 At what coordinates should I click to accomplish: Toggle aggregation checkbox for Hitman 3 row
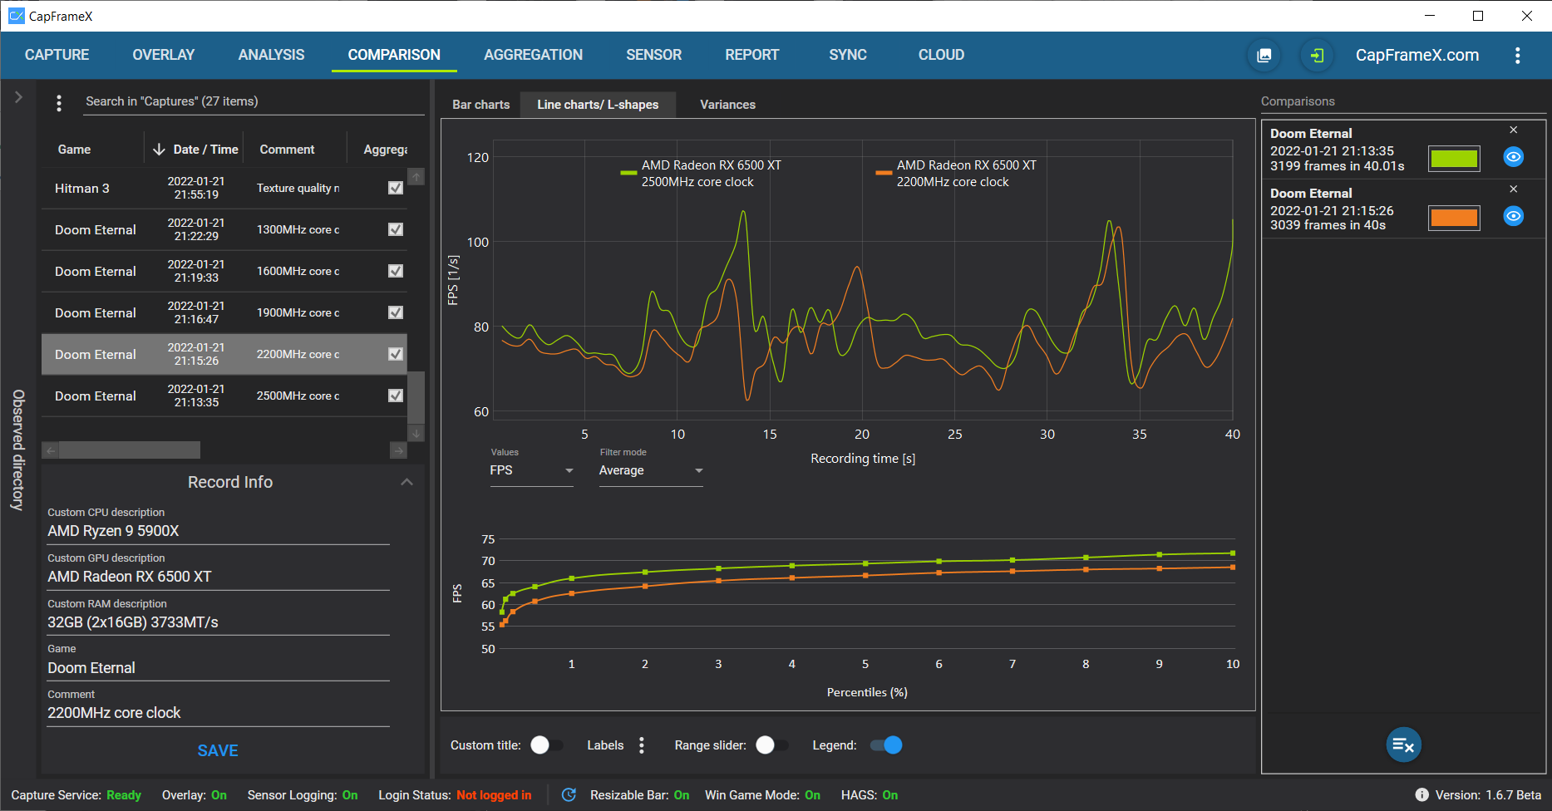(396, 188)
